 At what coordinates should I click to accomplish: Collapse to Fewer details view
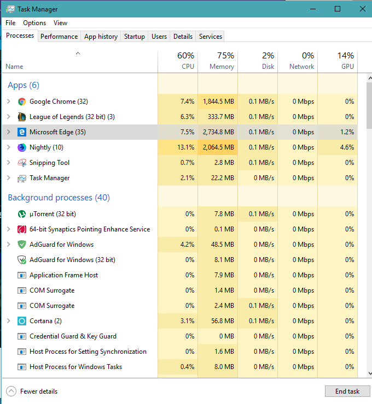(32, 391)
